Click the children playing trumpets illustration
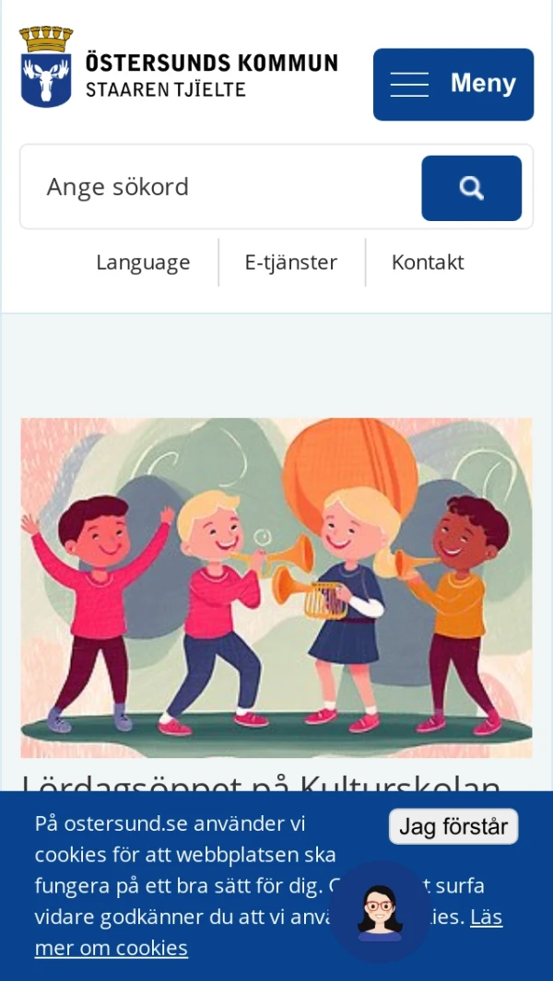 276,588
